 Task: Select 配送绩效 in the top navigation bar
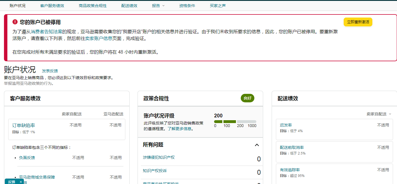click(x=129, y=6)
